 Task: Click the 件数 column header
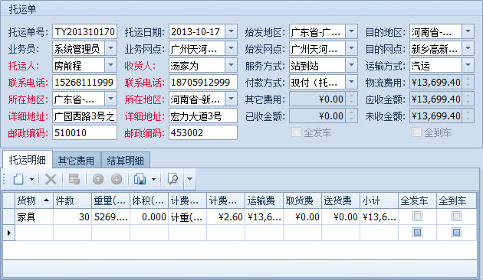72,200
